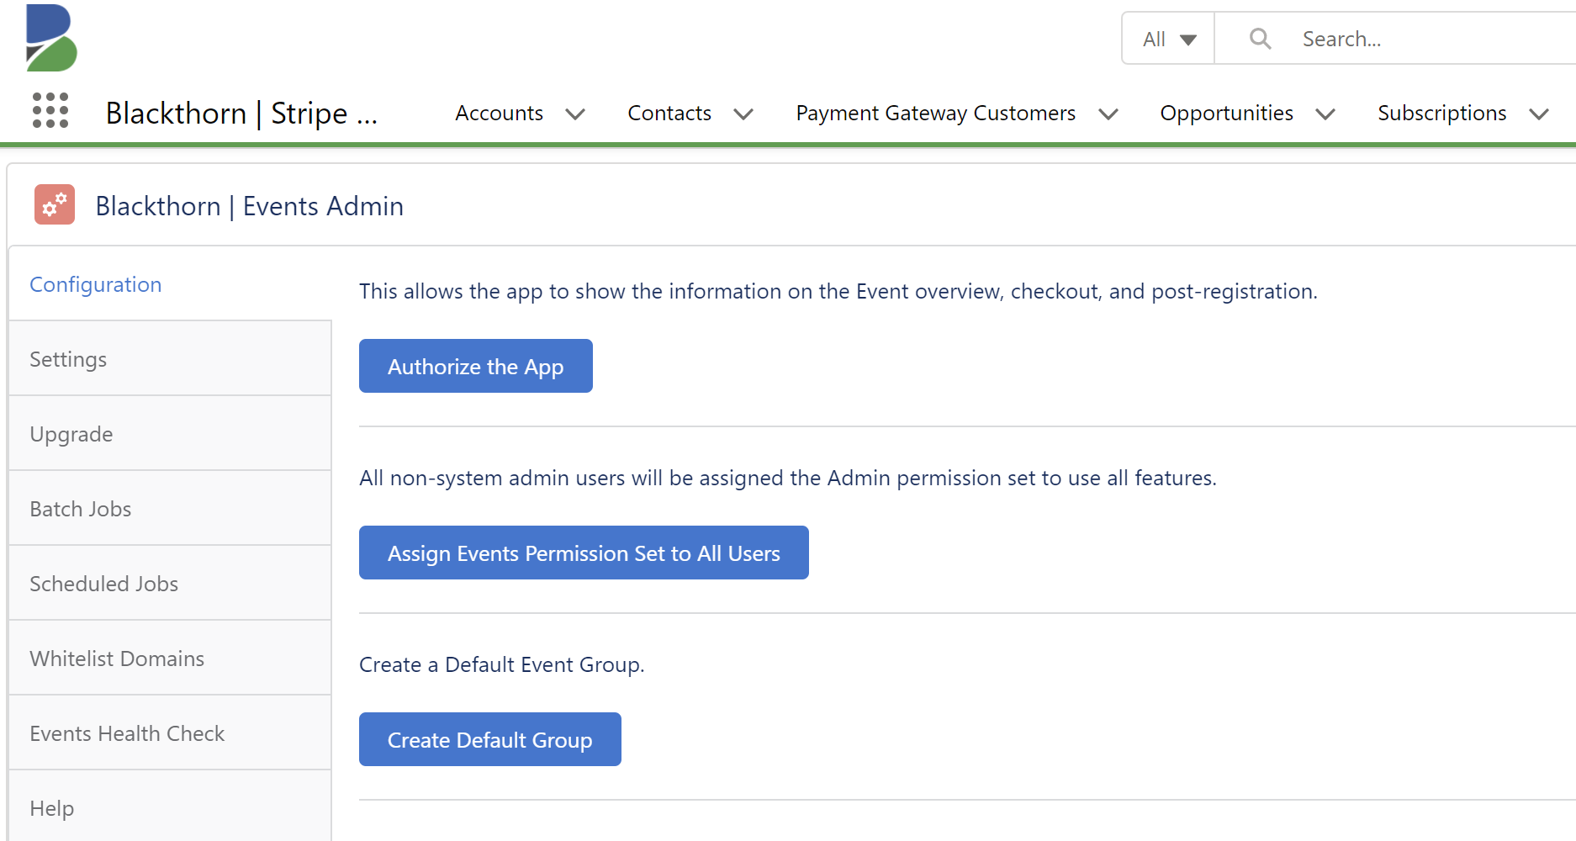Click the search magnifier icon
Screen dimensions: 1576x841
point(1260,39)
